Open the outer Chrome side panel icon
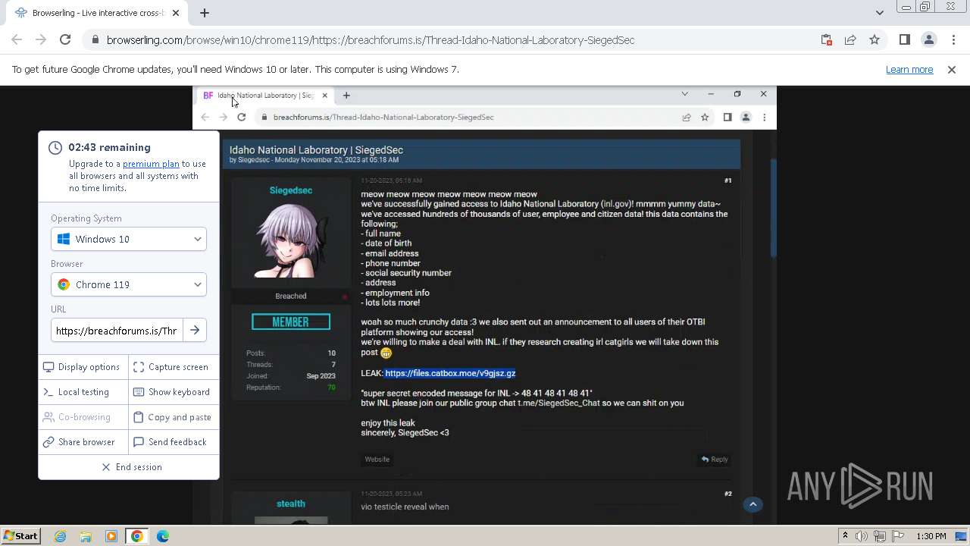Viewport: 970px width, 546px height. [x=905, y=40]
